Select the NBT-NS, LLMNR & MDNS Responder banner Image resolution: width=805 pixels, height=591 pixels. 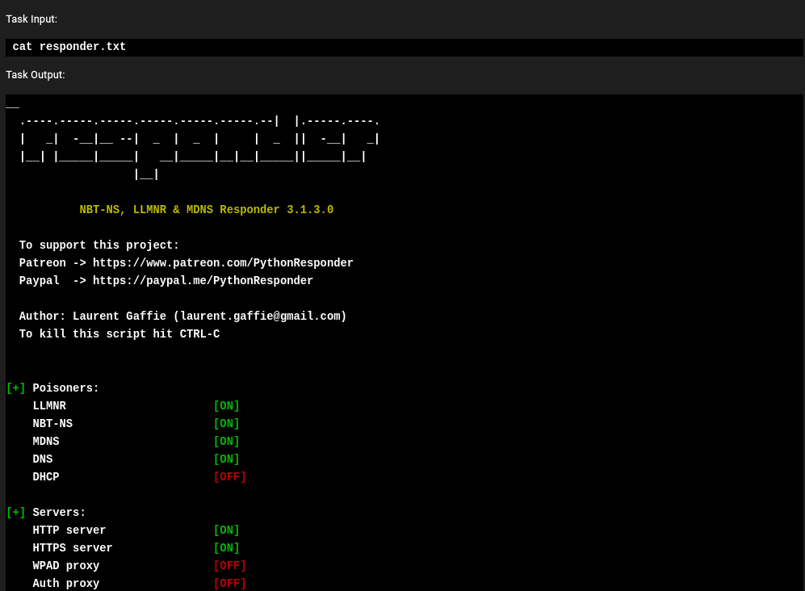(207, 210)
